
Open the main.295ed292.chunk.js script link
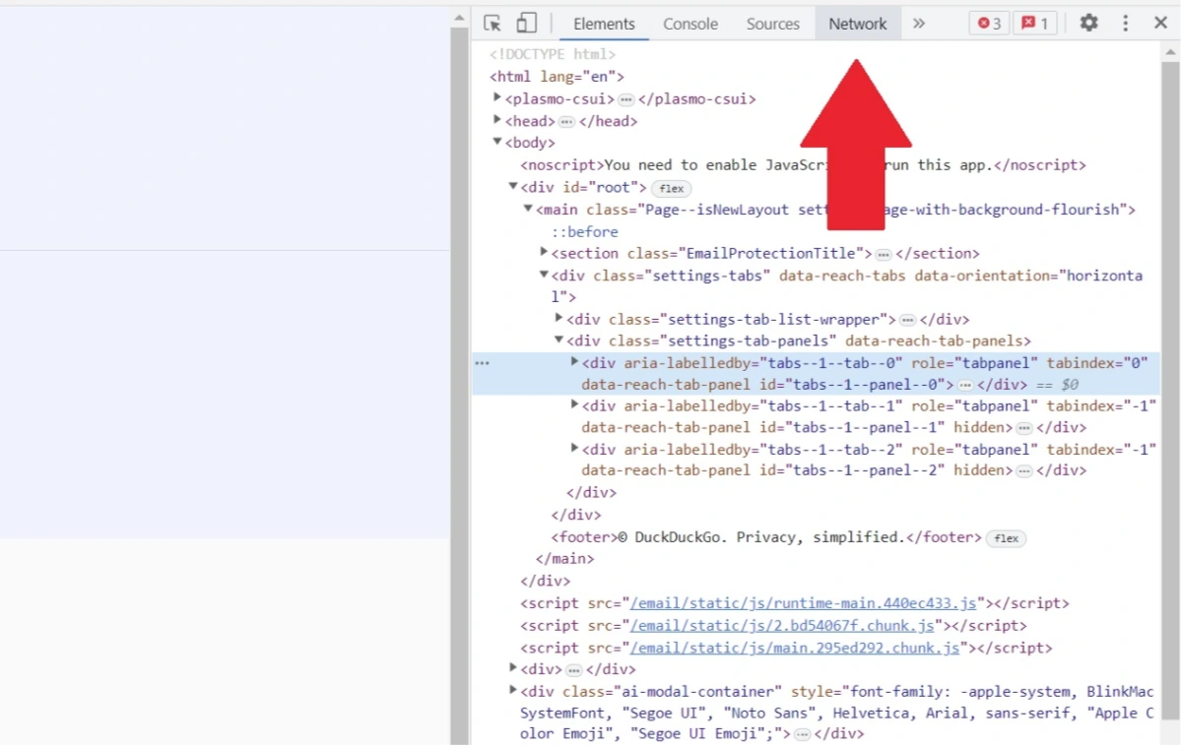[x=794, y=648]
